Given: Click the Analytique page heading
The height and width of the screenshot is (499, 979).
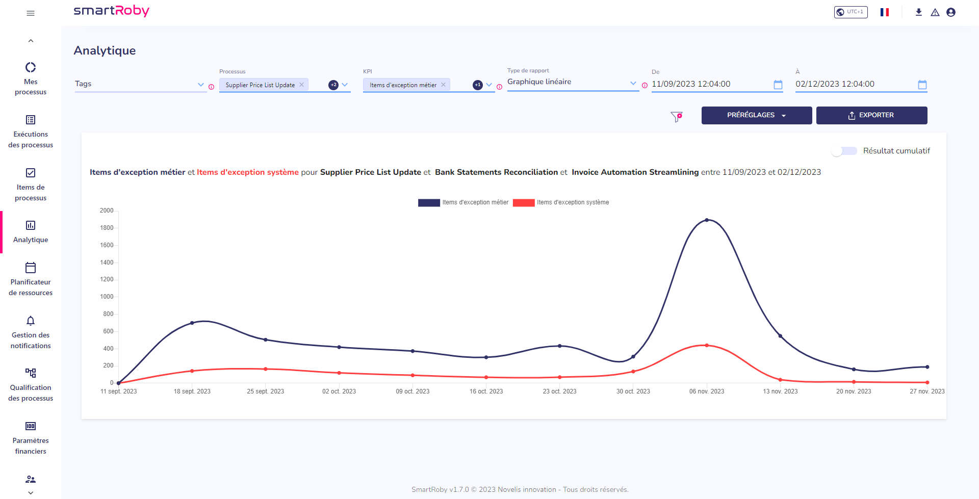Looking at the screenshot, I should click(x=105, y=50).
